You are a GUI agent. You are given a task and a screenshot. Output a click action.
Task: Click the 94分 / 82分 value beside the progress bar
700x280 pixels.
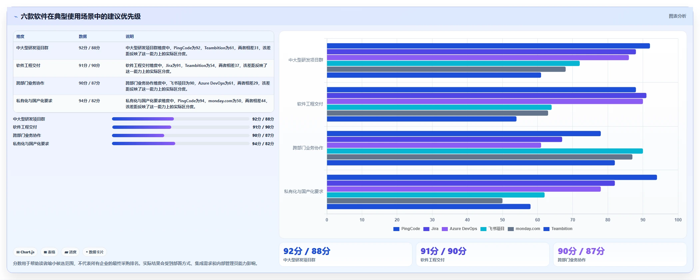pos(263,144)
